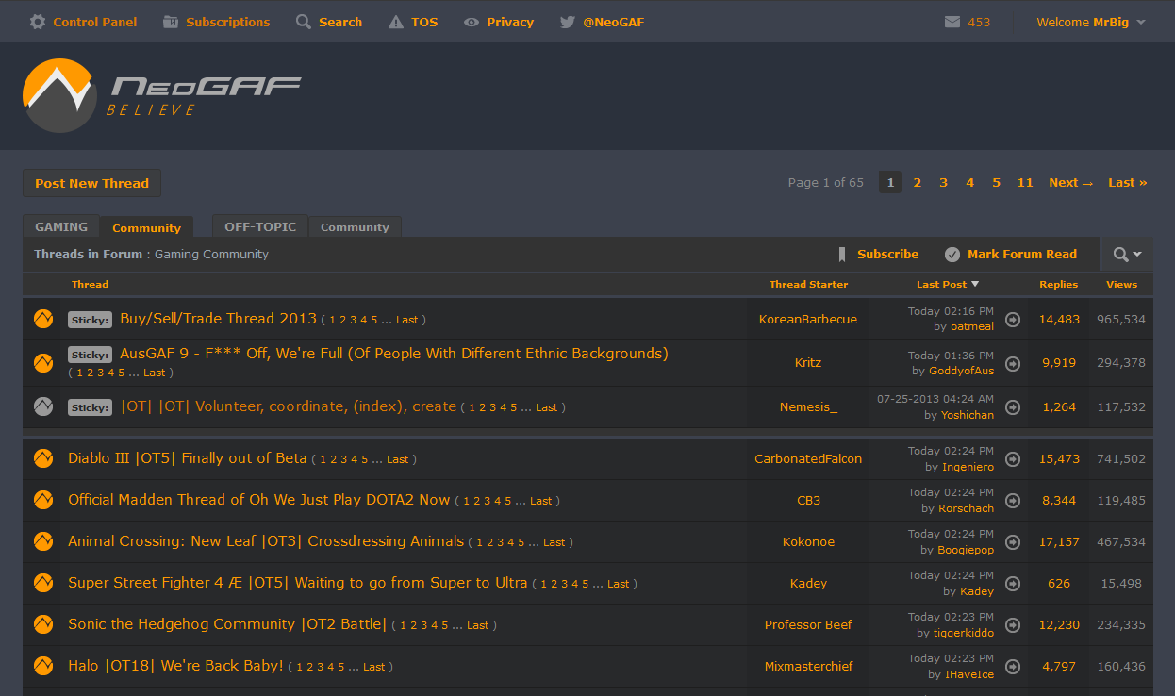Jump to last post of Diablo III thread
This screenshot has width=1175, height=696.
coord(1013,458)
